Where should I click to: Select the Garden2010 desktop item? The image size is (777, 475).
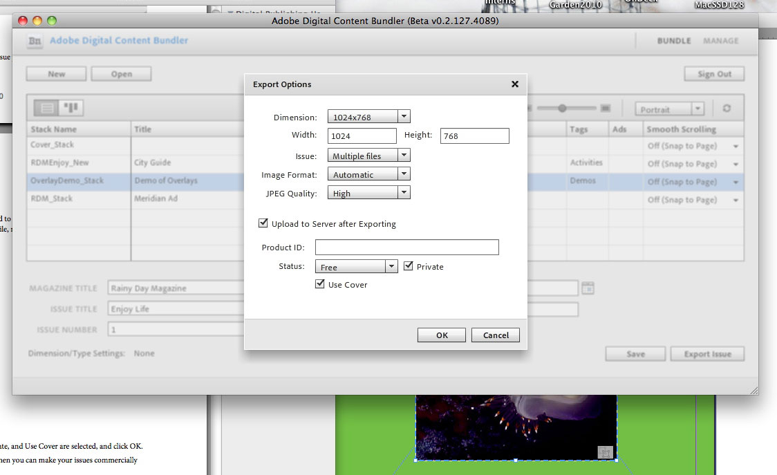point(575,5)
